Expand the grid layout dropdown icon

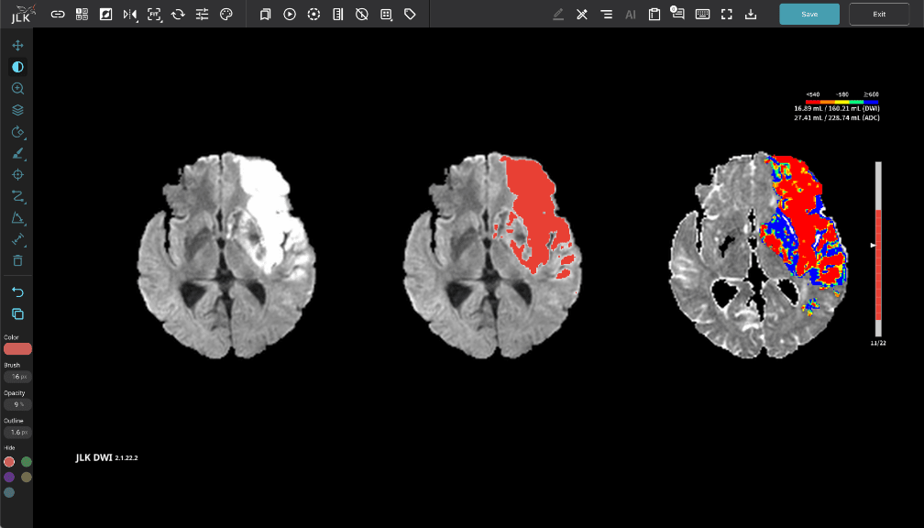(x=82, y=14)
